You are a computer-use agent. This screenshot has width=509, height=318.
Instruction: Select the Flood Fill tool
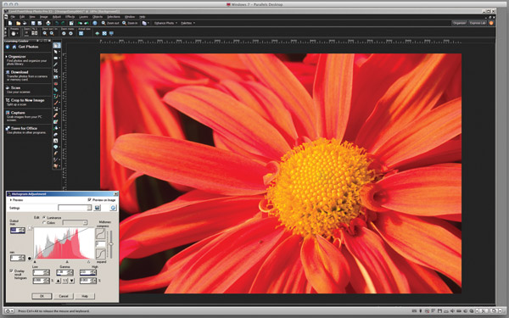coord(56,128)
